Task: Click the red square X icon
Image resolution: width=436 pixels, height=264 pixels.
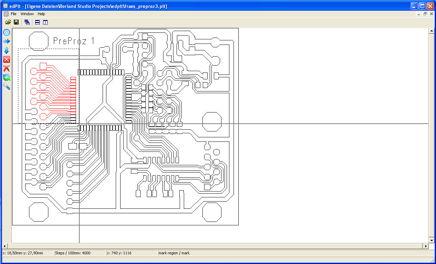Action: click(x=7, y=59)
